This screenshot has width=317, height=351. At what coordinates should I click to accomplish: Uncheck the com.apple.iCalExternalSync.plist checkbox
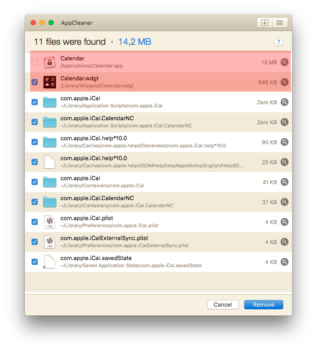pos(35,242)
